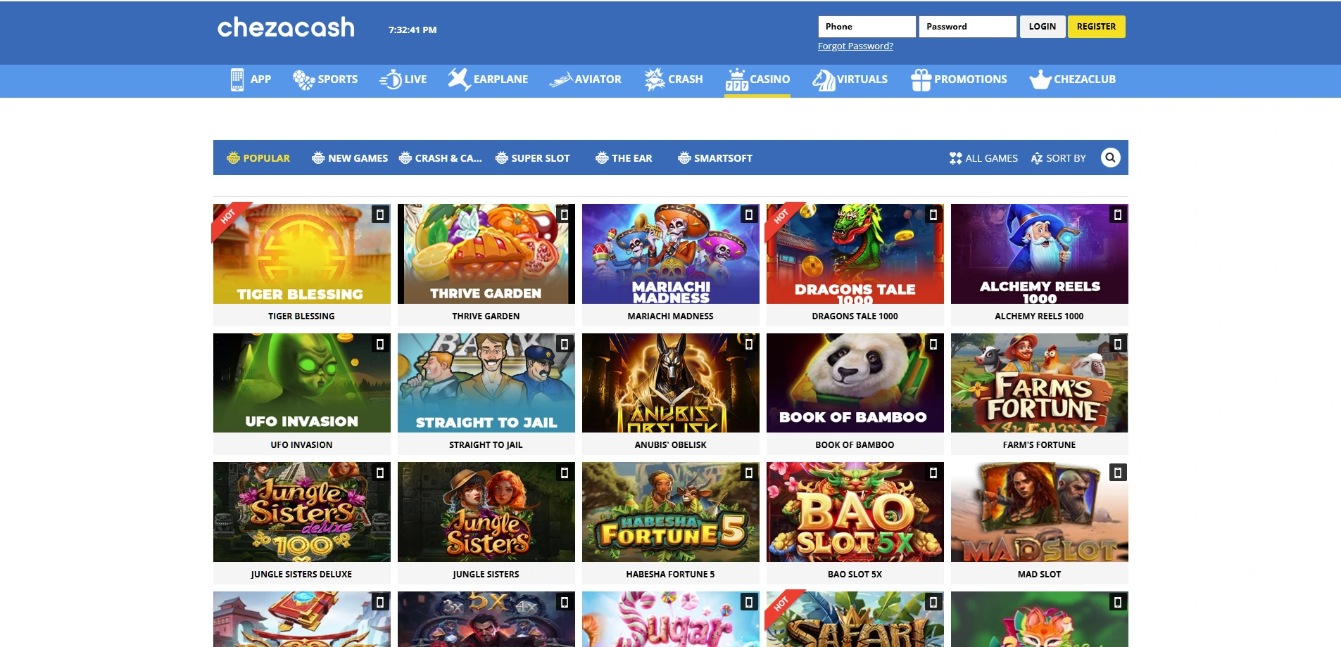Click the Virtuals horse icon
The height and width of the screenshot is (647, 1341).
click(x=823, y=79)
